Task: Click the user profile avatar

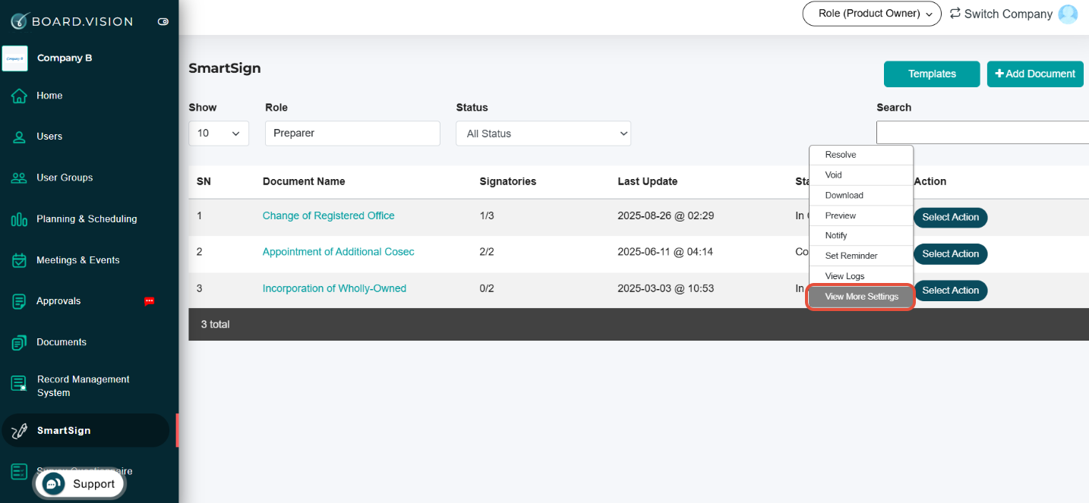Action: pyautogui.click(x=1068, y=14)
